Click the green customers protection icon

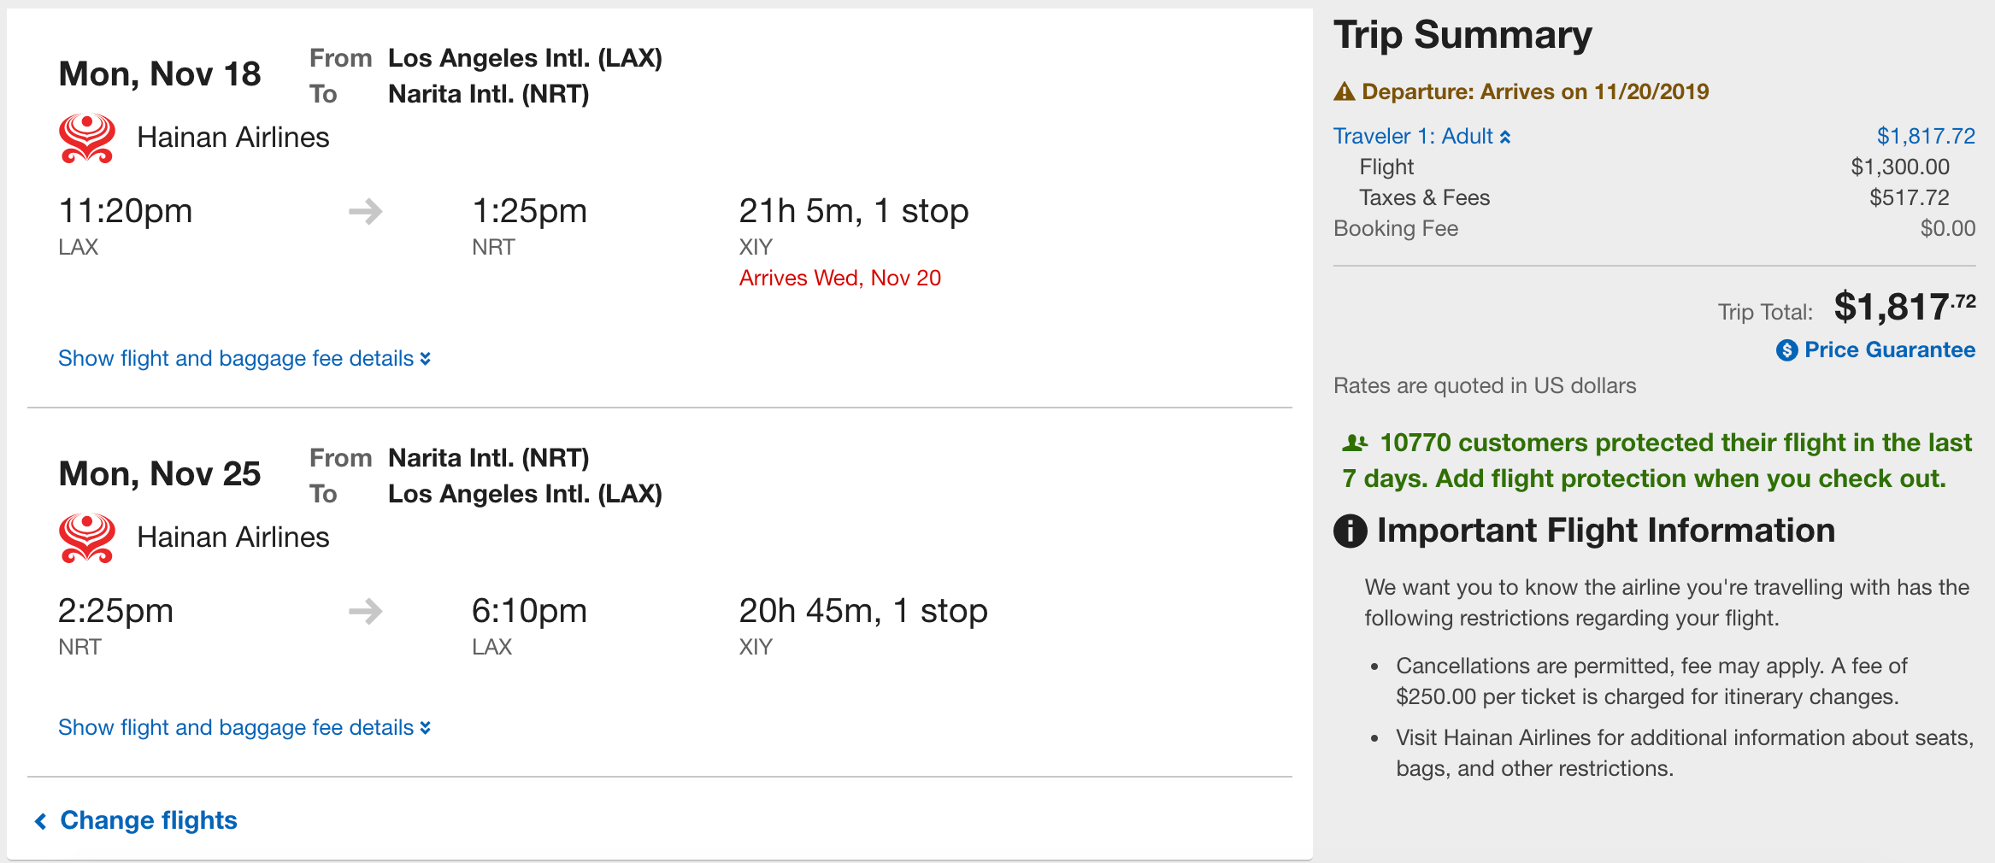click(1355, 443)
